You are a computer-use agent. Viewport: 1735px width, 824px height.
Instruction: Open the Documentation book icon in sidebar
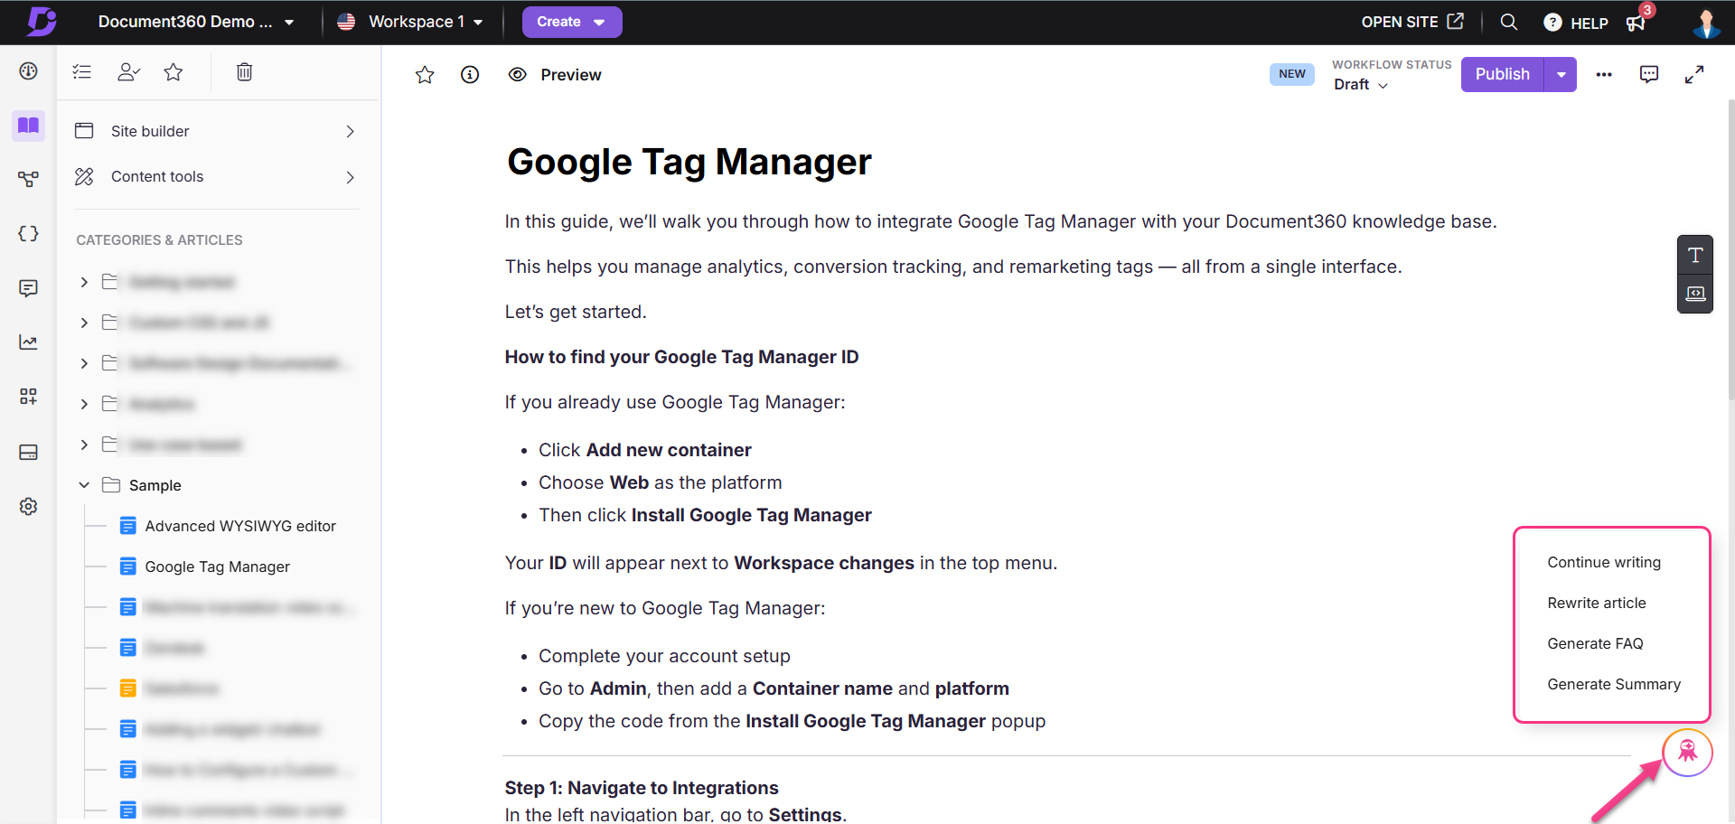(x=28, y=126)
